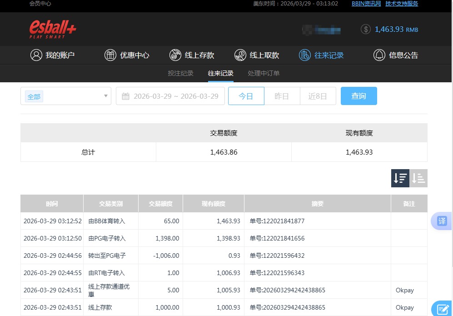Open 优惠中心 via the gift icon
Viewport: 453px width, 316px height.
pos(110,55)
